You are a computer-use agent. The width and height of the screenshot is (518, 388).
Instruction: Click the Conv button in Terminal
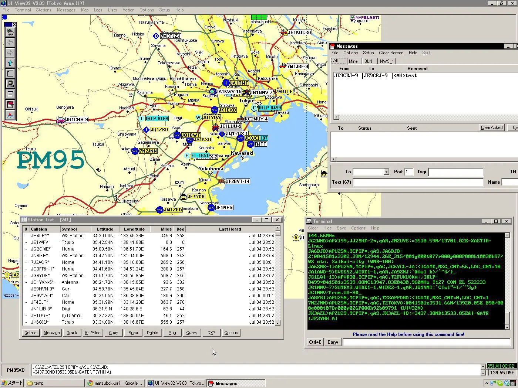tap(333, 342)
